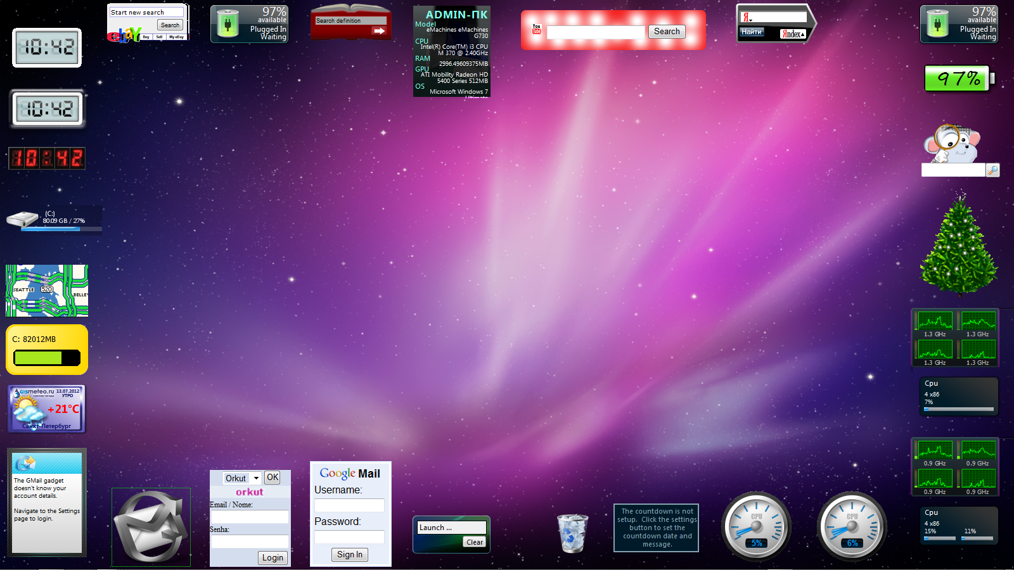Screen dimensions: 1014x570
Task: Click the eBay gadget Search button
Action: tap(170, 25)
